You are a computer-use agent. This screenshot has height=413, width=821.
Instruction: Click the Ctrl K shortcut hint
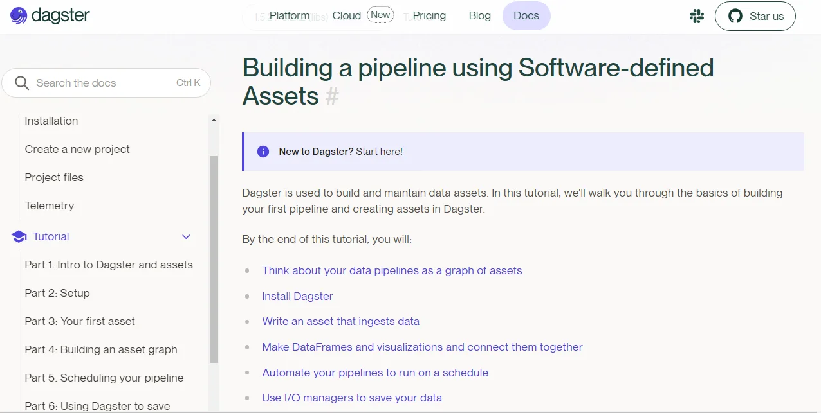(x=189, y=83)
